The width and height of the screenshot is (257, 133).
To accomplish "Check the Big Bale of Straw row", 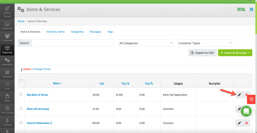I will (21, 94).
